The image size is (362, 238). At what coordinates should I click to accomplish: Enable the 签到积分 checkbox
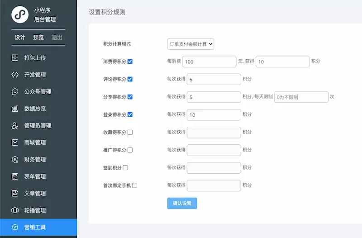pos(125,167)
